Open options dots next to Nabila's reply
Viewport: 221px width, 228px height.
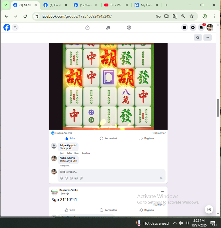point(82,160)
